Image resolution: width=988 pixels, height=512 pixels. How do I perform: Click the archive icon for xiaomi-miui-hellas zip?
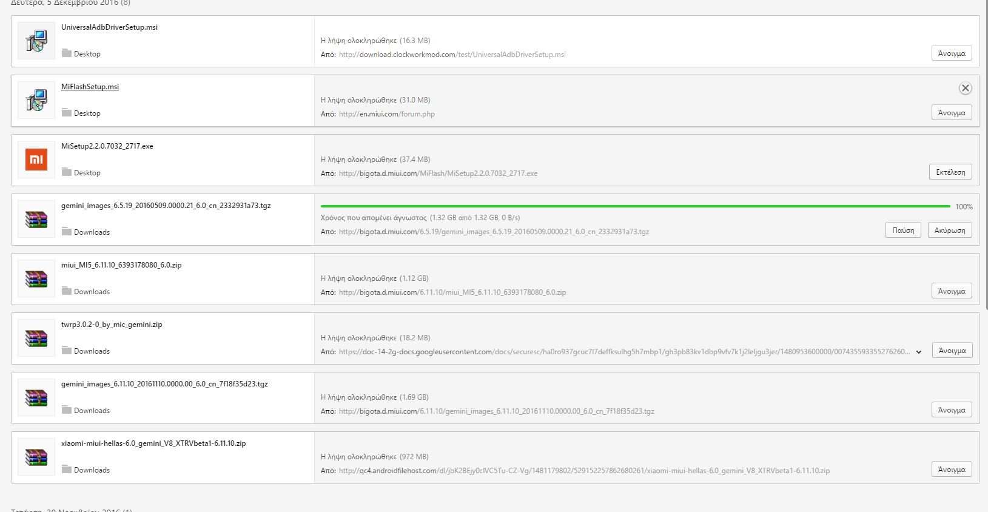[x=36, y=457]
